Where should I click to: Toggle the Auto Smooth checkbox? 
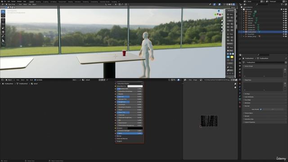(261, 109)
